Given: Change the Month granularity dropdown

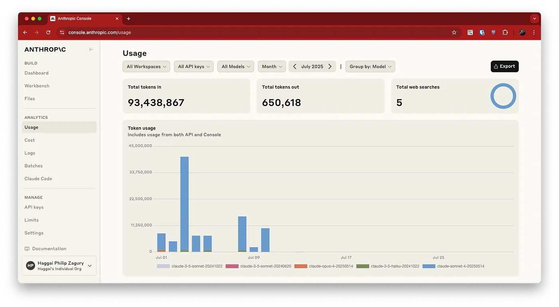Looking at the screenshot, I should pyautogui.click(x=272, y=67).
